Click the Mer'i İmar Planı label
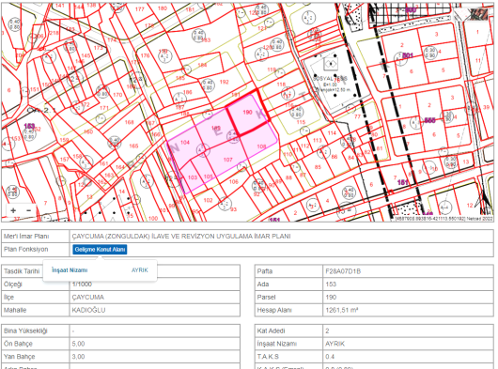 pos(26,237)
